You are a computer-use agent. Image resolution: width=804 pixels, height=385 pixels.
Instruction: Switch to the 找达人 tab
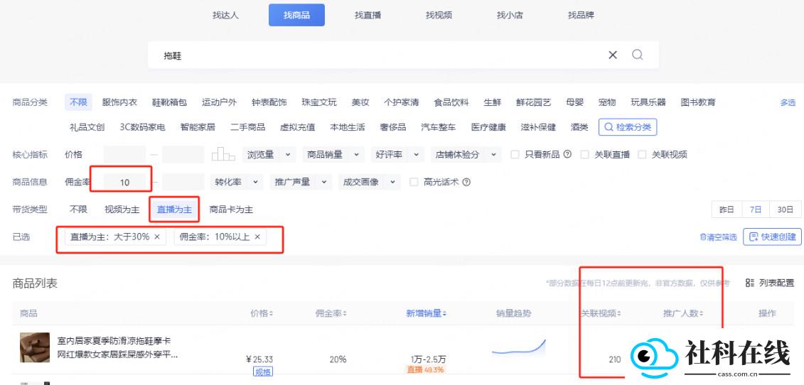(225, 15)
